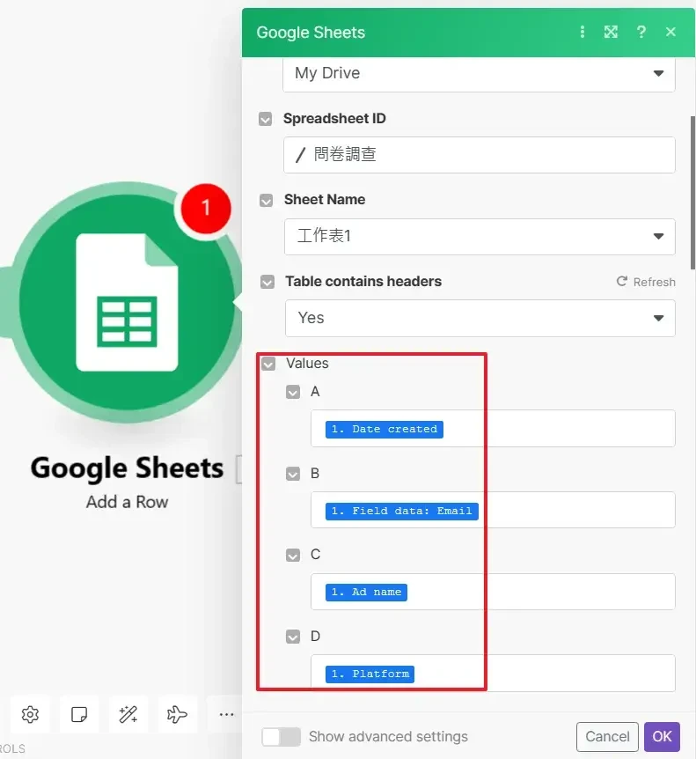Click the Add a Row module subtitle
Screen dimensions: 696x759
128,502
